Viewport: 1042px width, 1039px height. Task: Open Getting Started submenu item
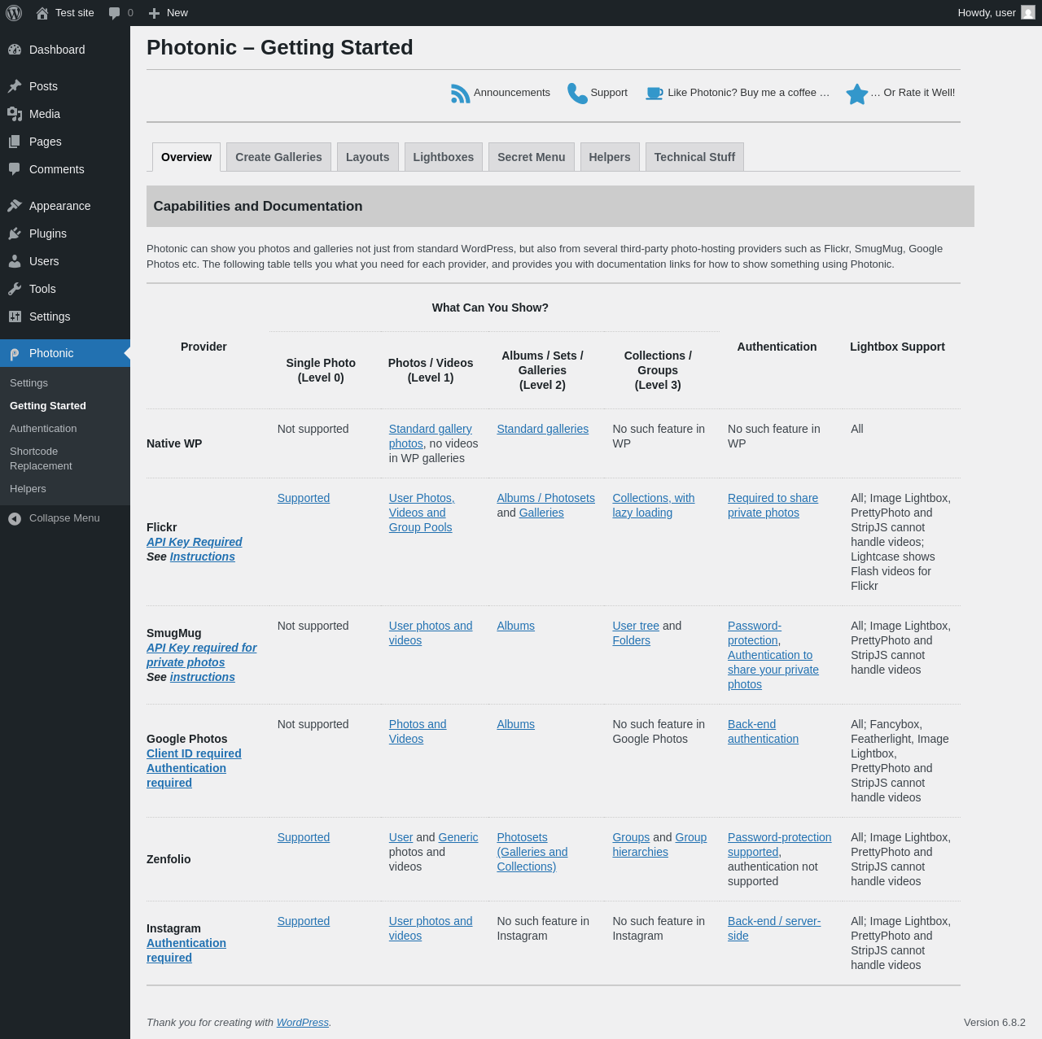click(x=65, y=406)
